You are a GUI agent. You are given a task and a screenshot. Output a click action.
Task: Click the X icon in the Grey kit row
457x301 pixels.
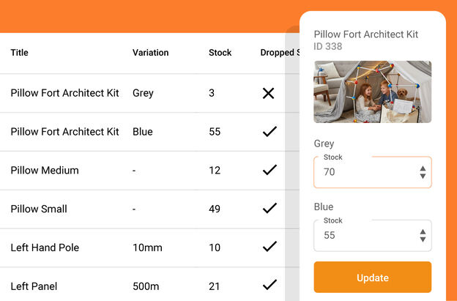269,93
